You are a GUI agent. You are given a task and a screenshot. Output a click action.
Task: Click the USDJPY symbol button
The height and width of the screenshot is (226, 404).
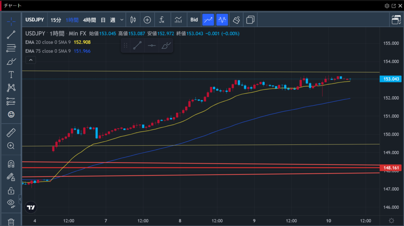coord(35,20)
